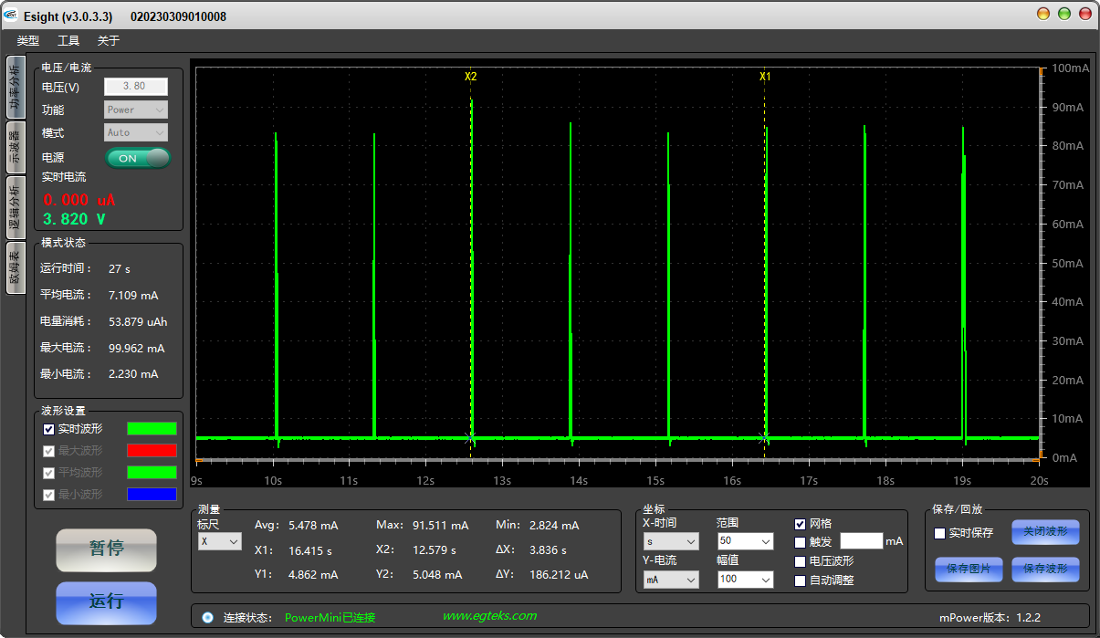Click the 运行时间 value 27 s
1100x638 pixels.
pos(120,269)
